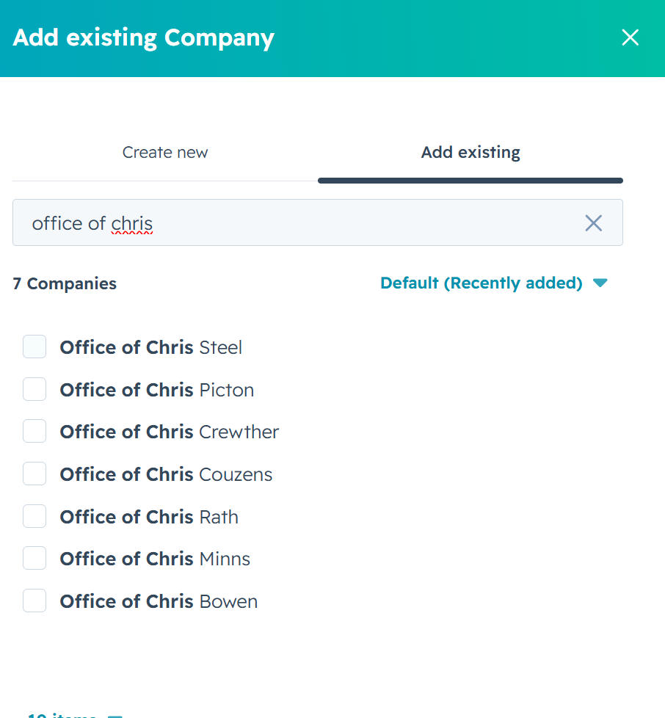
Task: Check Office of Chris Picton checkbox
Action: [34, 389]
